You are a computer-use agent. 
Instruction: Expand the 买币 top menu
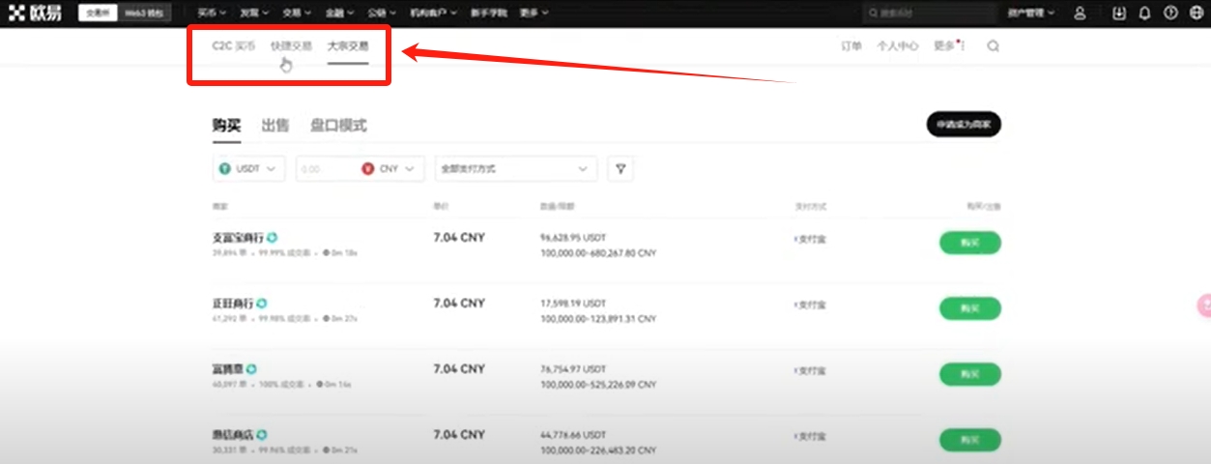tap(212, 14)
